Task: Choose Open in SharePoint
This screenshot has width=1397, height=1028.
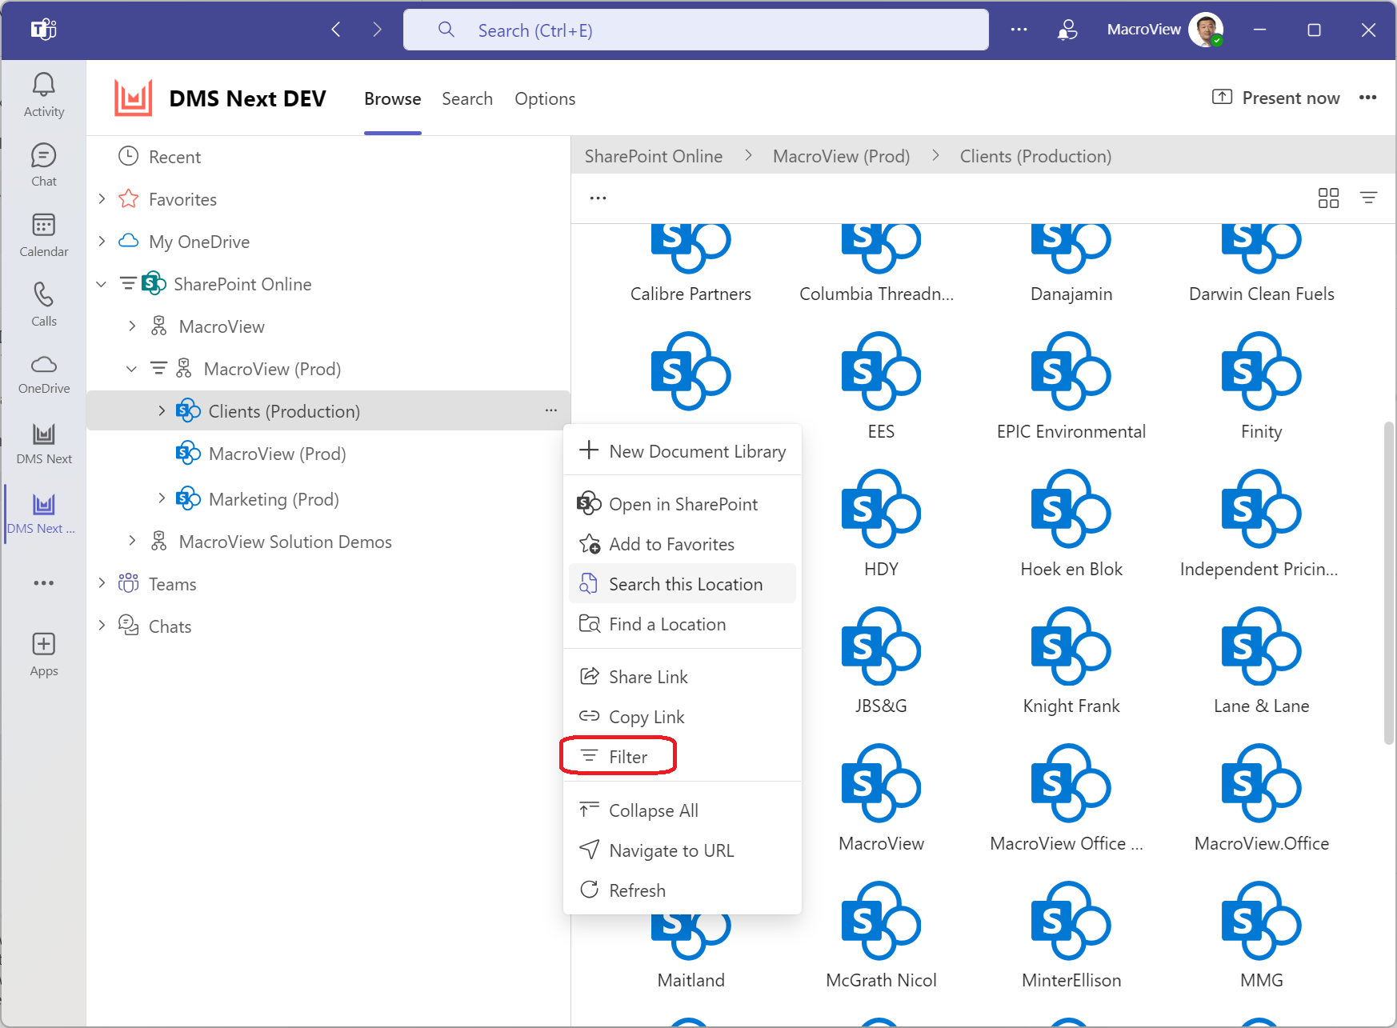Action: (x=682, y=503)
